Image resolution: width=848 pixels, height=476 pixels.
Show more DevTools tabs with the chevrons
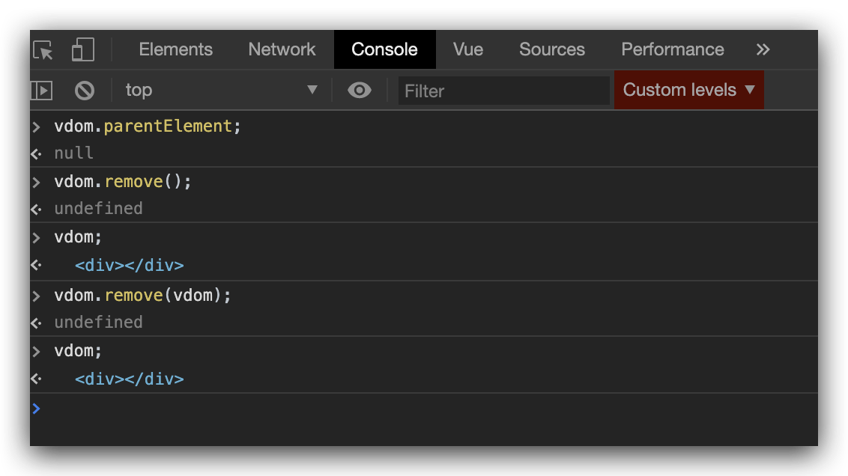click(x=763, y=50)
